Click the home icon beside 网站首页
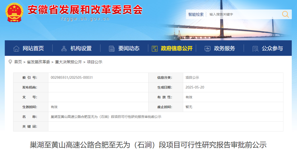This screenshot has width=297, height=152. click(x=16, y=49)
